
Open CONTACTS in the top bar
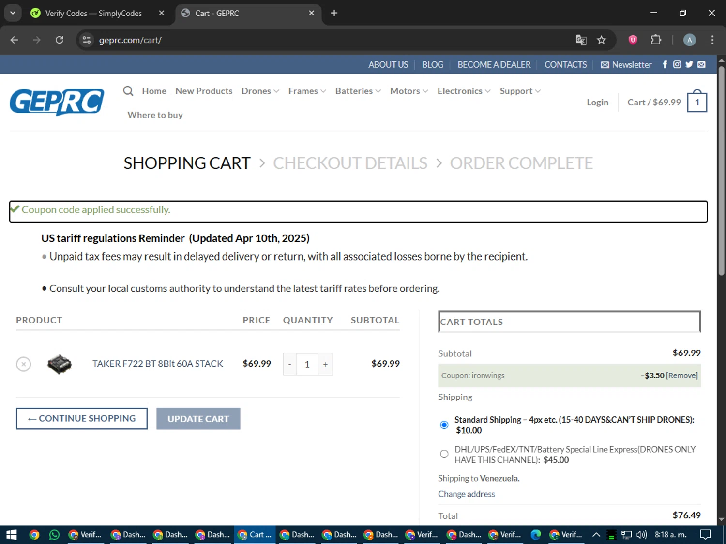565,64
